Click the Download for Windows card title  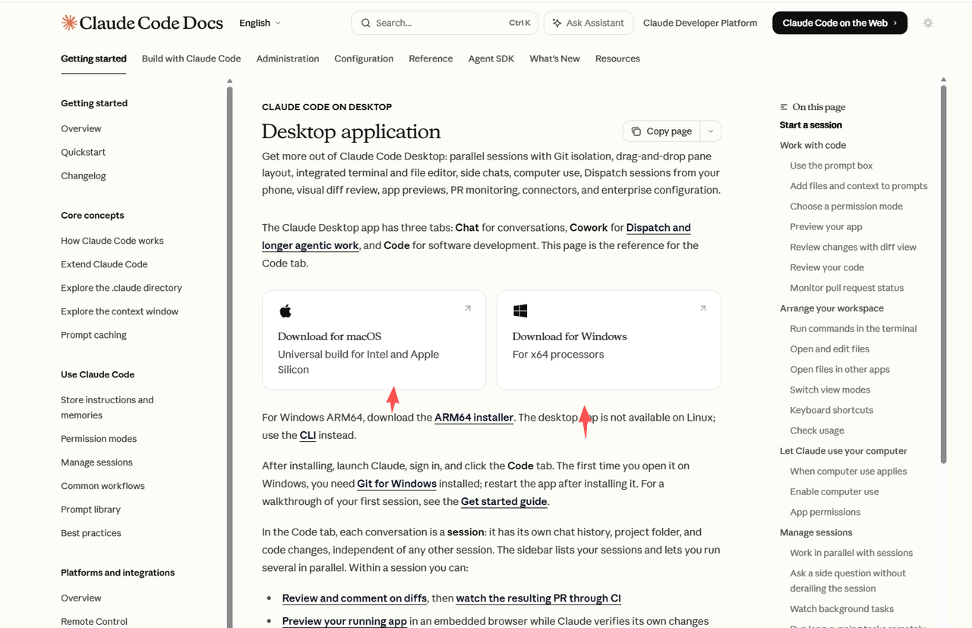click(570, 336)
